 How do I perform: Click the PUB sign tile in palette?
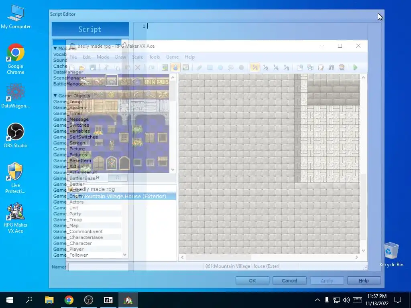pos(163,82)
